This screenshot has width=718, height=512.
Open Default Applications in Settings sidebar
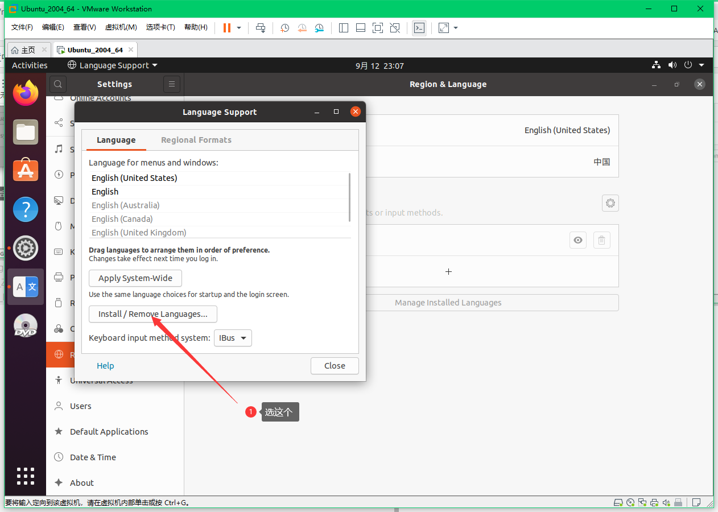click(x=115, y=432)
